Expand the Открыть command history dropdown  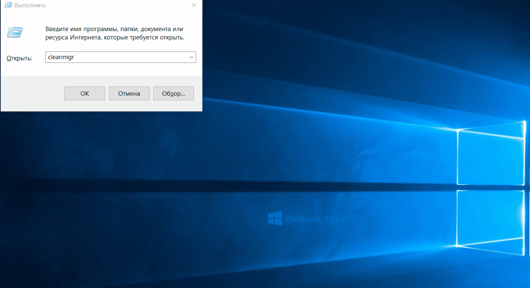point(192,57)
